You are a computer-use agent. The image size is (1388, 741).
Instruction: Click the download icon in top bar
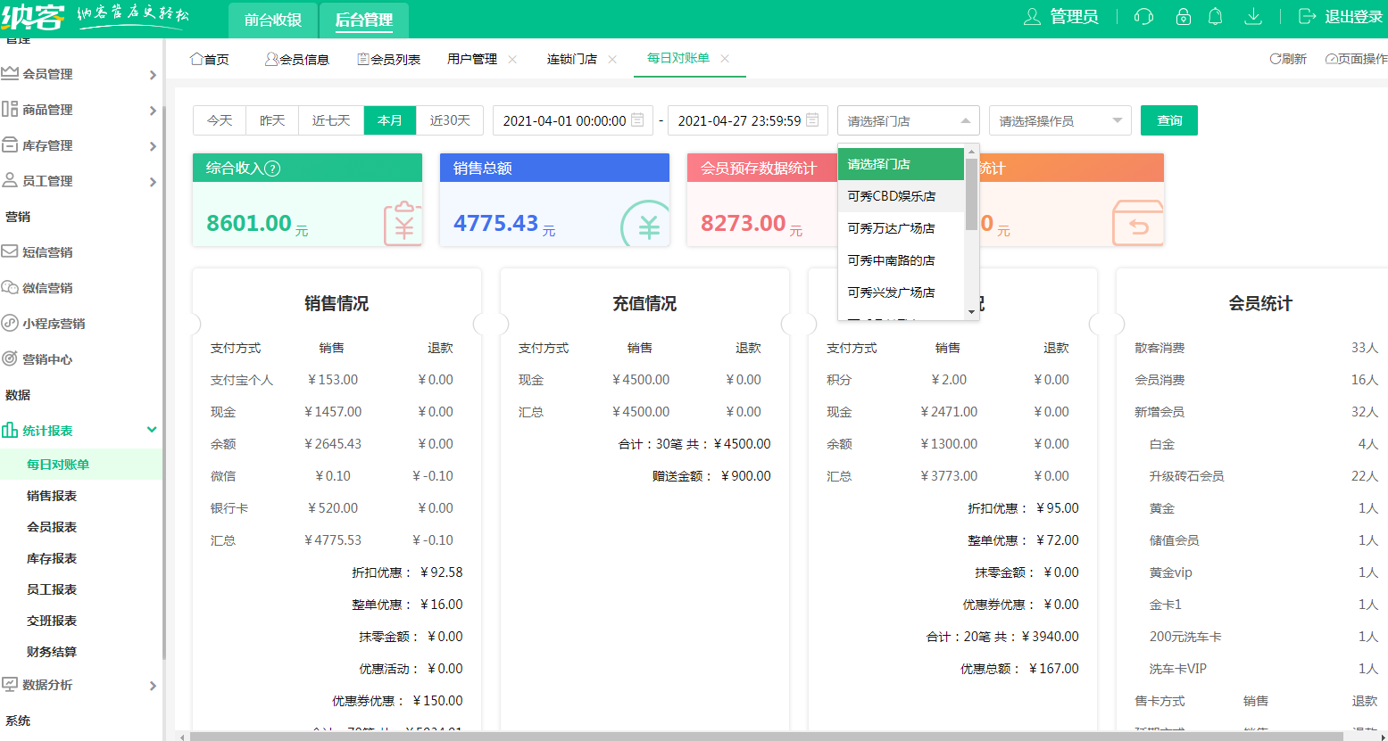click(x=1253, y=16)
